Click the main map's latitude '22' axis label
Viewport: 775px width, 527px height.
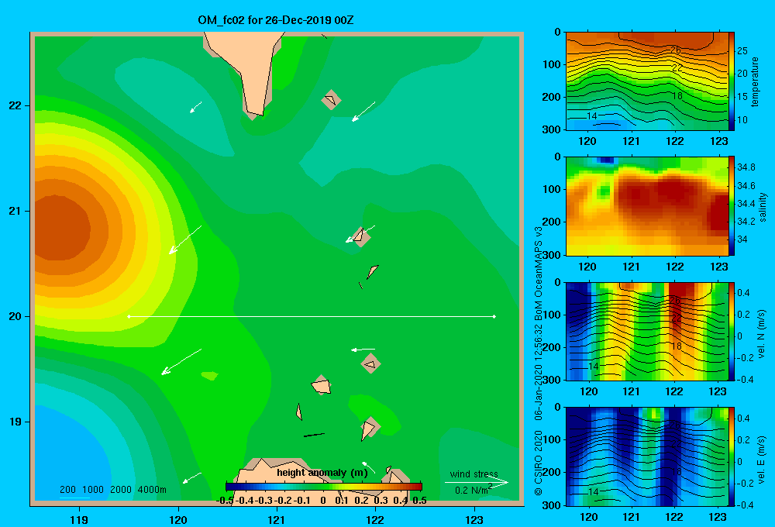click(x=15, y=105)
